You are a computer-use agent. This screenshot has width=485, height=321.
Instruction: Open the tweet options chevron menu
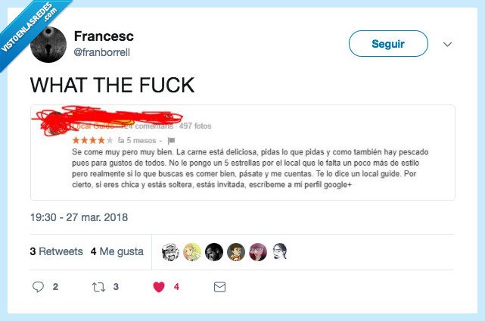click(x=447, y=44)
